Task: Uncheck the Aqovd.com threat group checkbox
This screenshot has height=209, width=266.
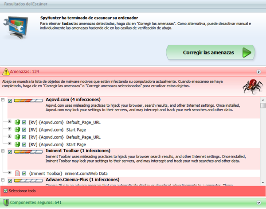Action: click(x=10, y=101)
